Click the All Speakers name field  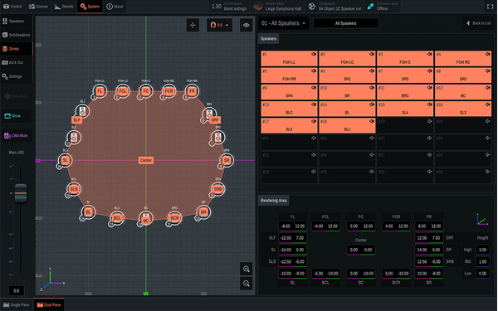pos(346,23)
